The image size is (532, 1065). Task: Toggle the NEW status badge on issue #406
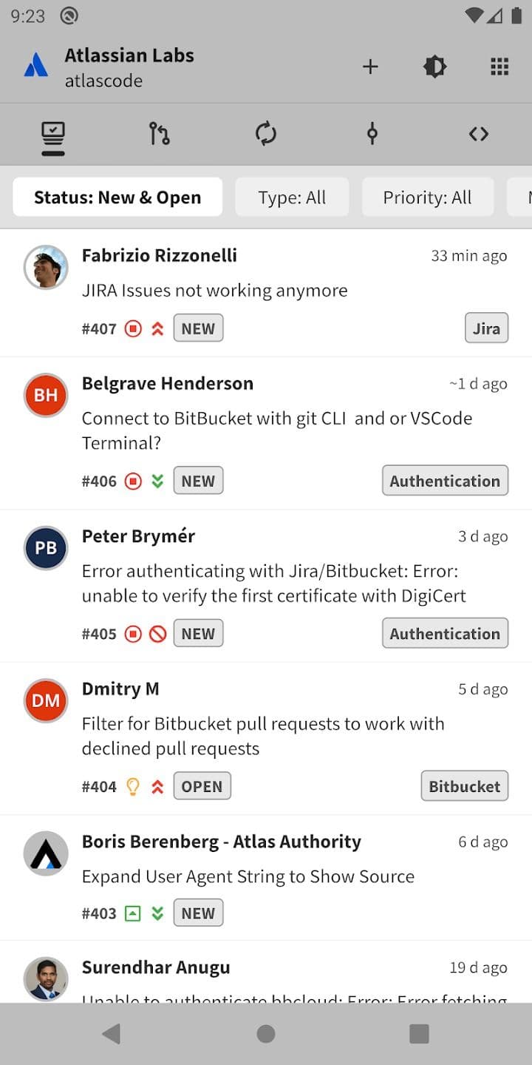pos(198,480)
